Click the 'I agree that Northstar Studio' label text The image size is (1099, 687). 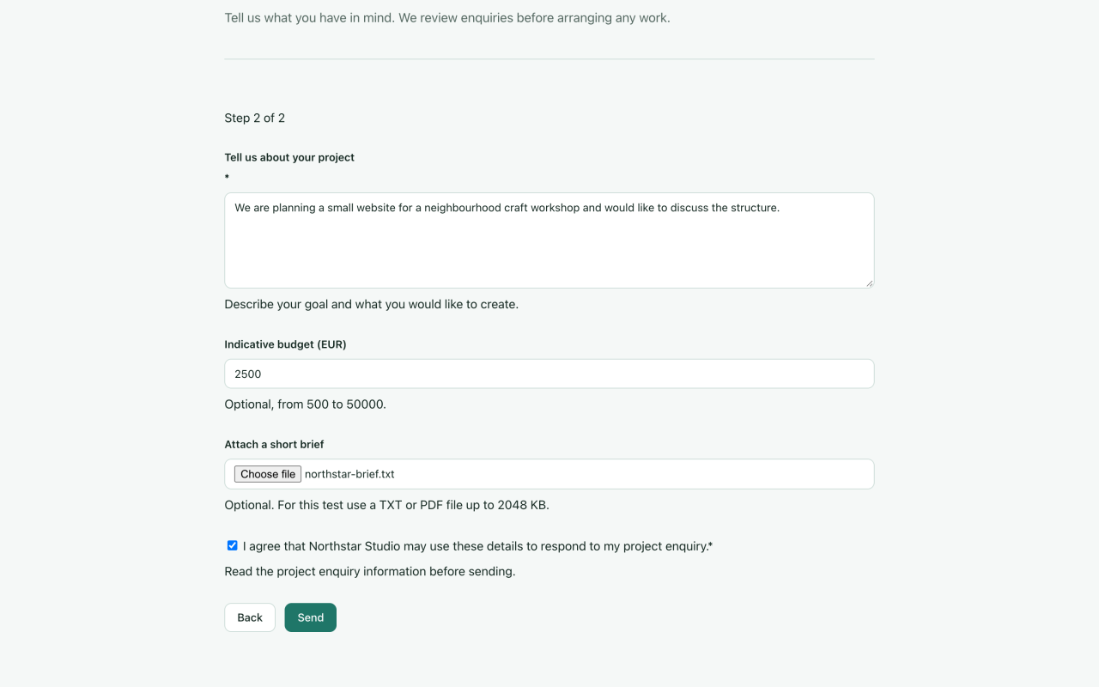(x=477, y=546)
